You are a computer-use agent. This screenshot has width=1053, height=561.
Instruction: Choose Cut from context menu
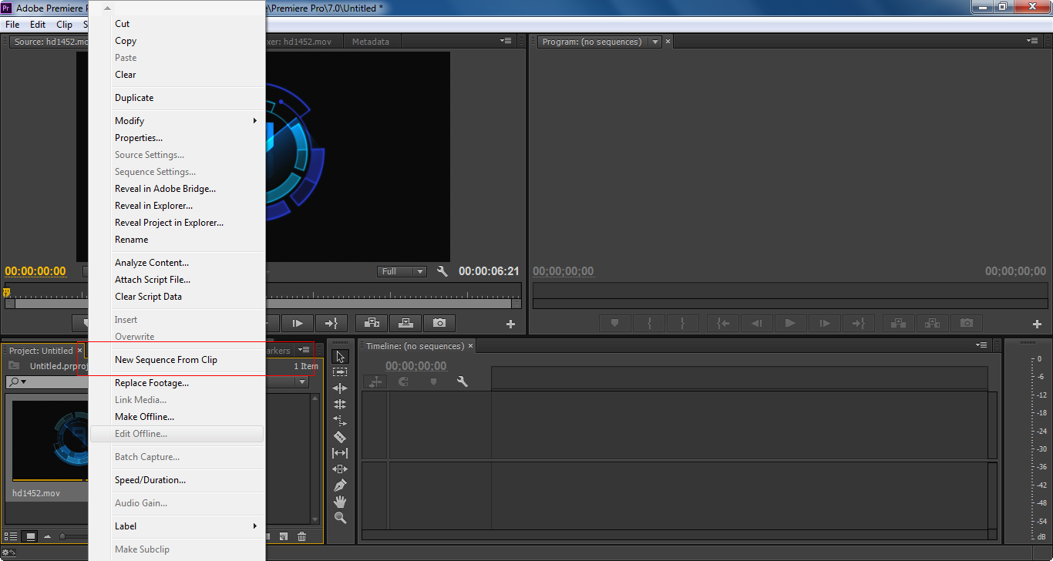coord(177,24)
